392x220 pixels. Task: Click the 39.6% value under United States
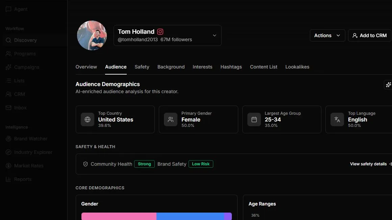click(x=104, y=126)
